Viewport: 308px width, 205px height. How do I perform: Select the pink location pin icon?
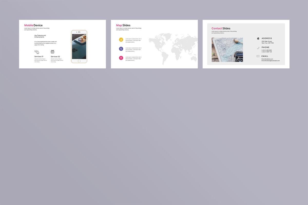[x=121, y=58]
